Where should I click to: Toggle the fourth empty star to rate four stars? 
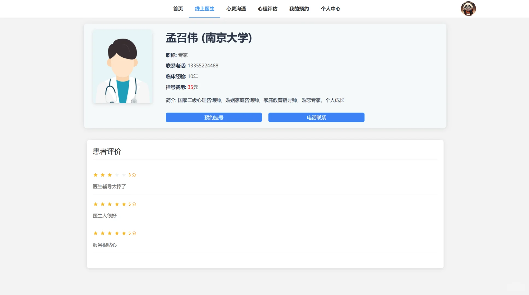coord(117,175)
